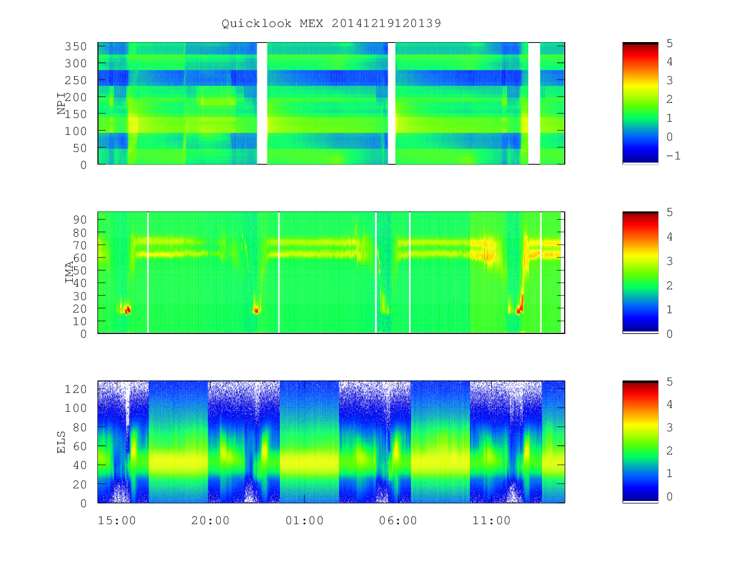Click the 01:00 time tick label
The height and width of the screenshot is (565, 753).
click(304, 521)
